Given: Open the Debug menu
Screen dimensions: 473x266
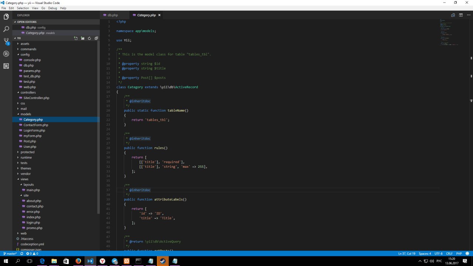Looking at the screenshot, I should 52,8.
